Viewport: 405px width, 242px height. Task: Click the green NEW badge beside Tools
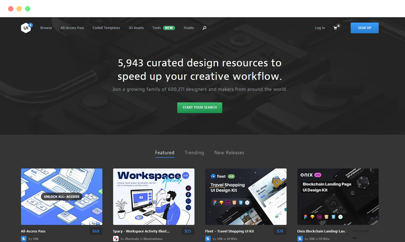pos(169,28)
